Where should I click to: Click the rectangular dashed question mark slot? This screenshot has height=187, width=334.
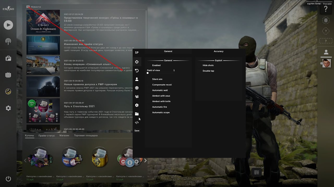326,41
